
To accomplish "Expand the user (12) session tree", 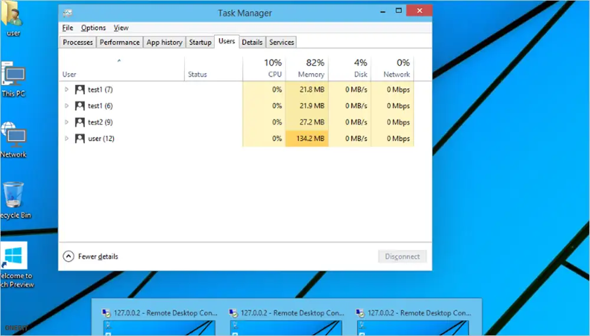I will point(67,139).
